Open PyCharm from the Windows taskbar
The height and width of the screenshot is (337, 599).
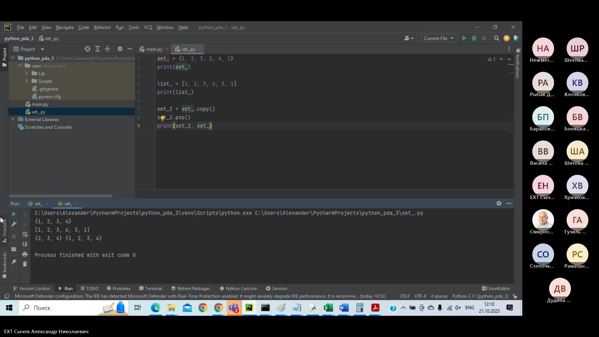[249, 308]
